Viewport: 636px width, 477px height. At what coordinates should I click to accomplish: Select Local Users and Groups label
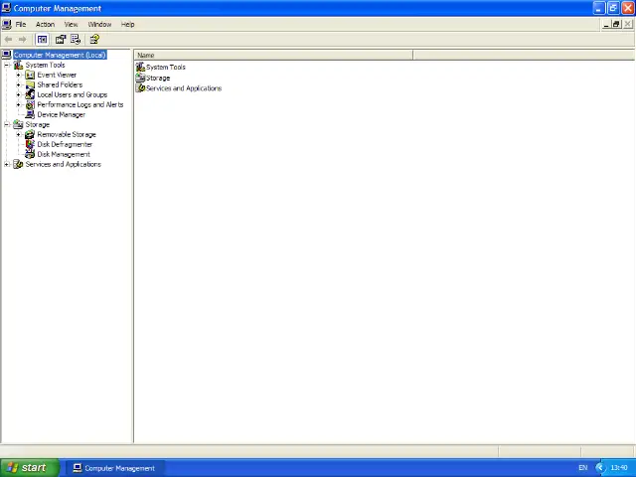73,94
